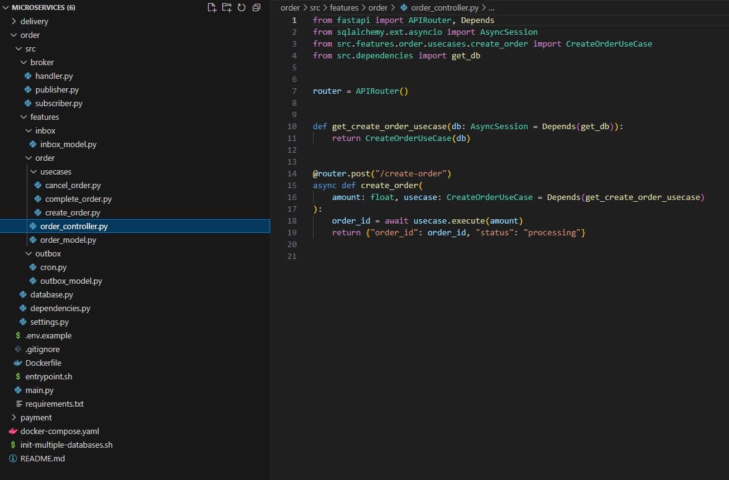Click the Python icon beside main.py
Image resolution: width=729 pixels, height=480 pixels.
[x=17, y=390]
